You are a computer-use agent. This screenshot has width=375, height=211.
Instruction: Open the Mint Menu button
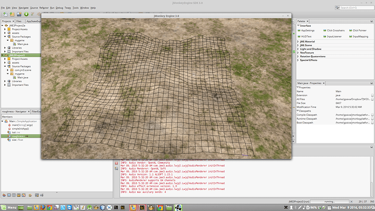click(x=9, y=207)
